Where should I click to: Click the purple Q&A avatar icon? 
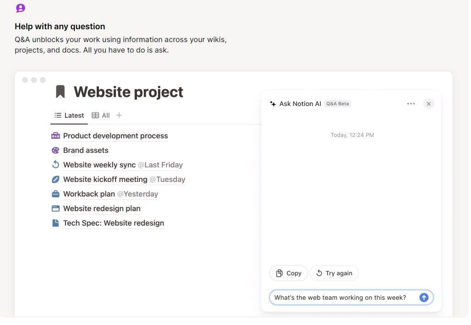[21, 8]
